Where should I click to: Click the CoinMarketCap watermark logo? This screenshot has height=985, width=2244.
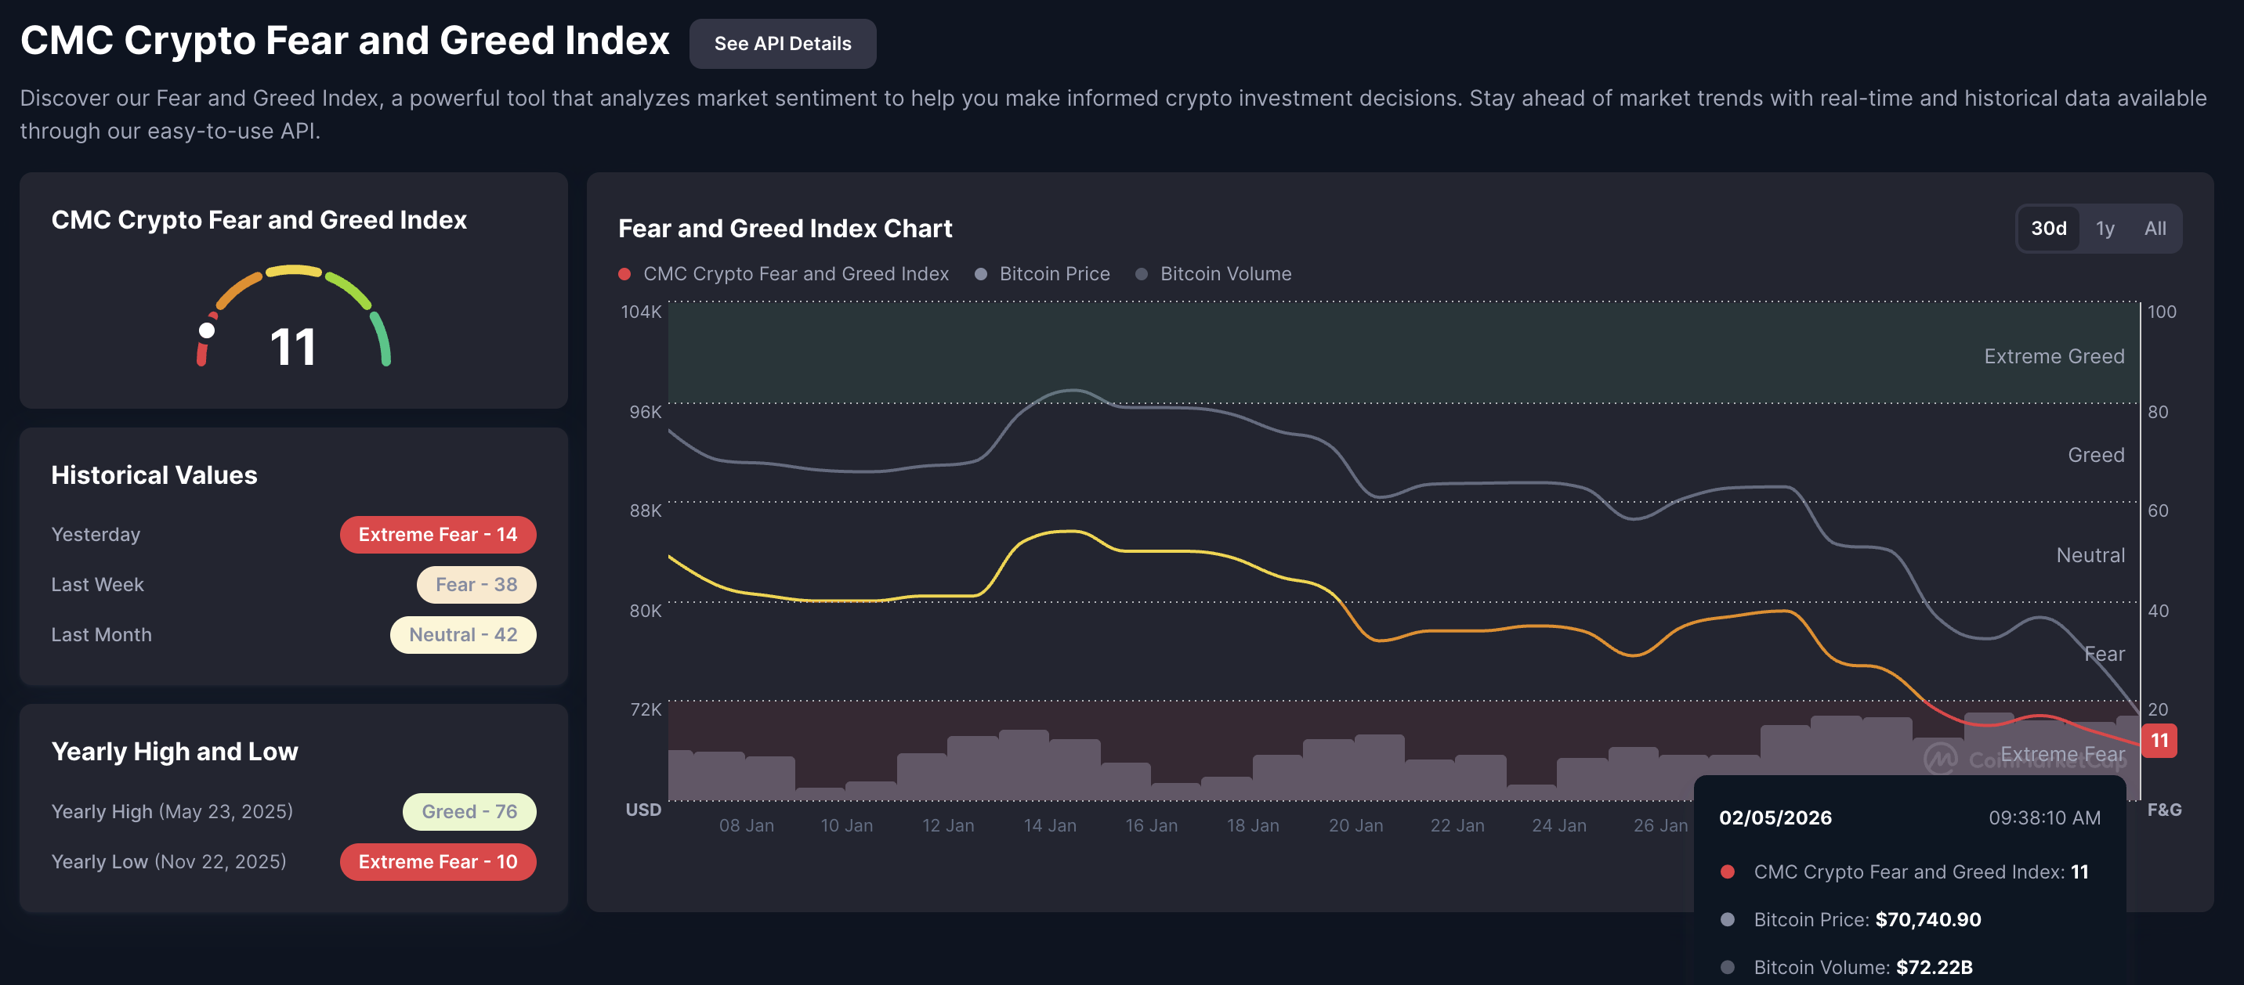tap(1940, 759)
